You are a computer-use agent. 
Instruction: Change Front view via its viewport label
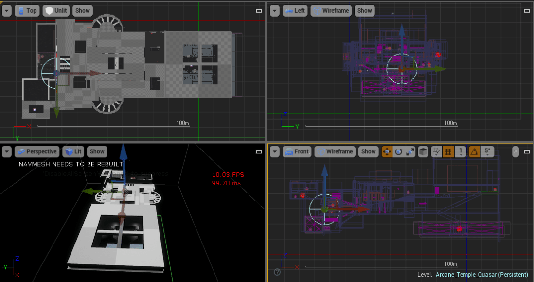tap(297, 151)
